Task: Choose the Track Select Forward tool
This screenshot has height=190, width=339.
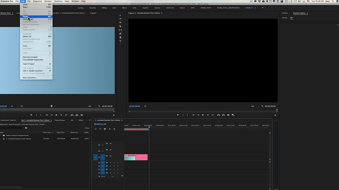Action: 120,19
